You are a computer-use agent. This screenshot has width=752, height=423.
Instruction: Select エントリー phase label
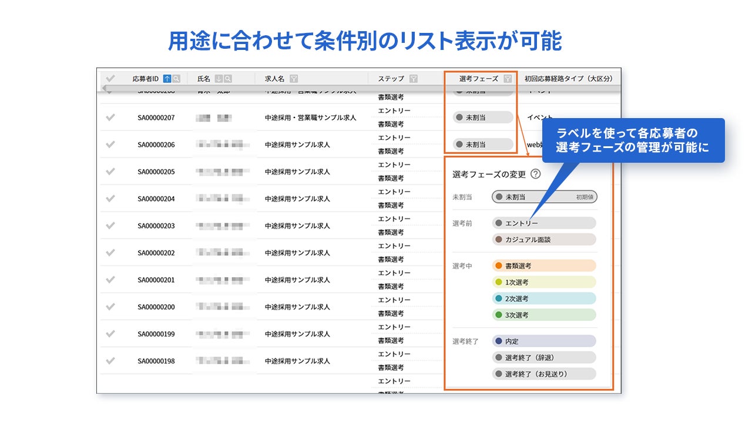(544, 223)
